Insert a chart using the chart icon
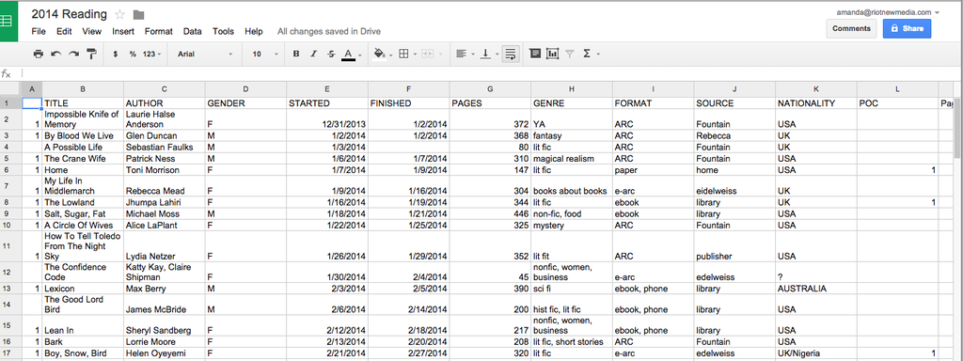 pos(553,54)
